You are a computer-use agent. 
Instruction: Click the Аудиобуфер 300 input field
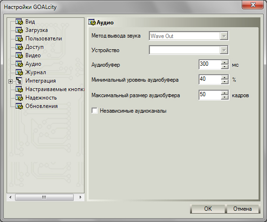[210, 64]
